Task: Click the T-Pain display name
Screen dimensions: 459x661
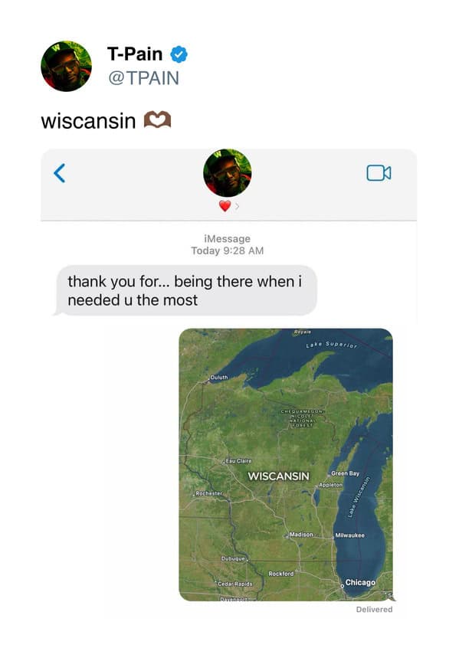Action: pos(135,54)
